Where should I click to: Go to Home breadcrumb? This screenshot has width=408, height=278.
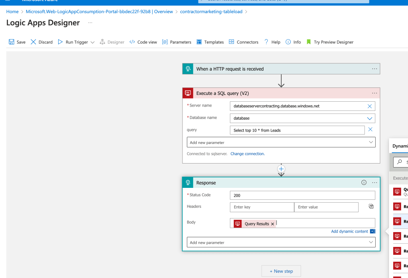[x=12, y=12]
